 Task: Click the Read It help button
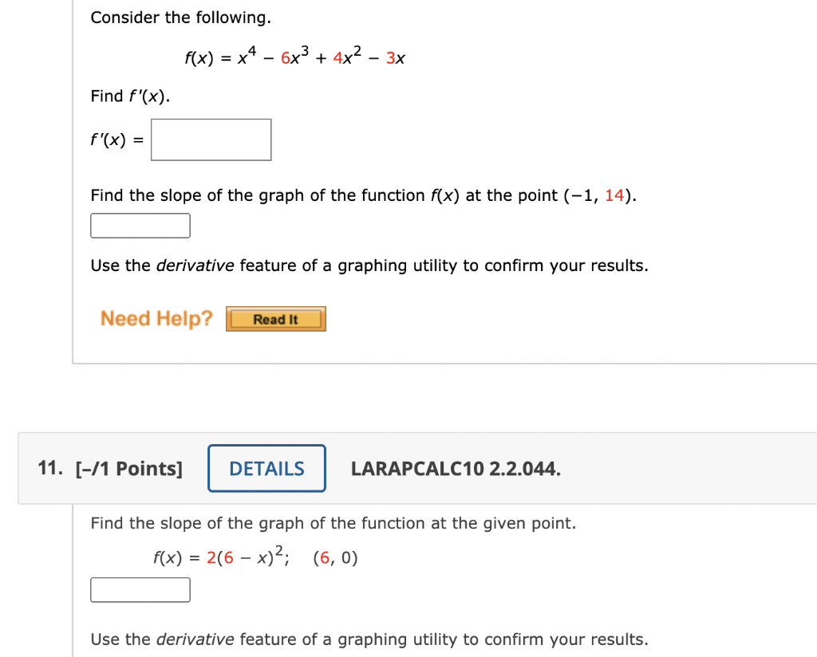click(275, 318)
